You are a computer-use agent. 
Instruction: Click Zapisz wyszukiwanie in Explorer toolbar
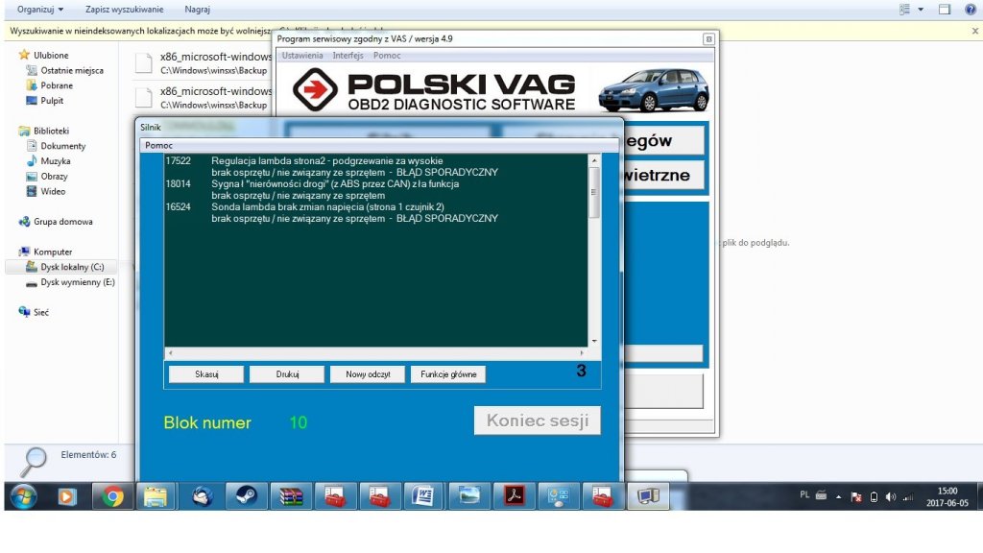tap(124, 10)
